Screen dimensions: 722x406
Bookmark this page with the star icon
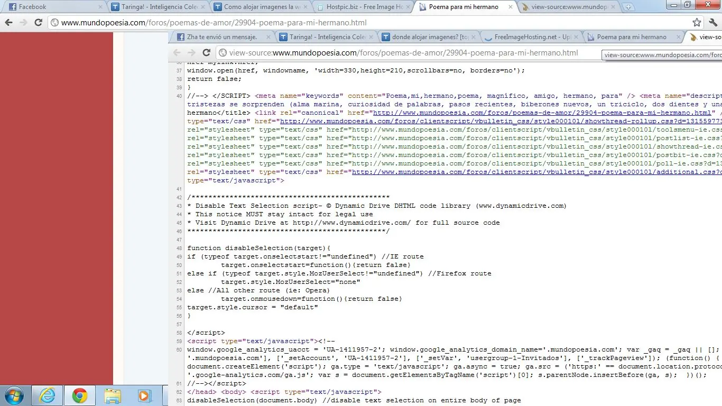[x=697, y=23]
